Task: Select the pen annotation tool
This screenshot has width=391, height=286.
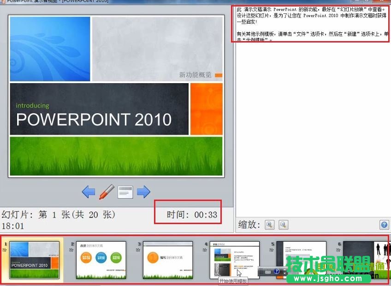Action: (107, 191)
